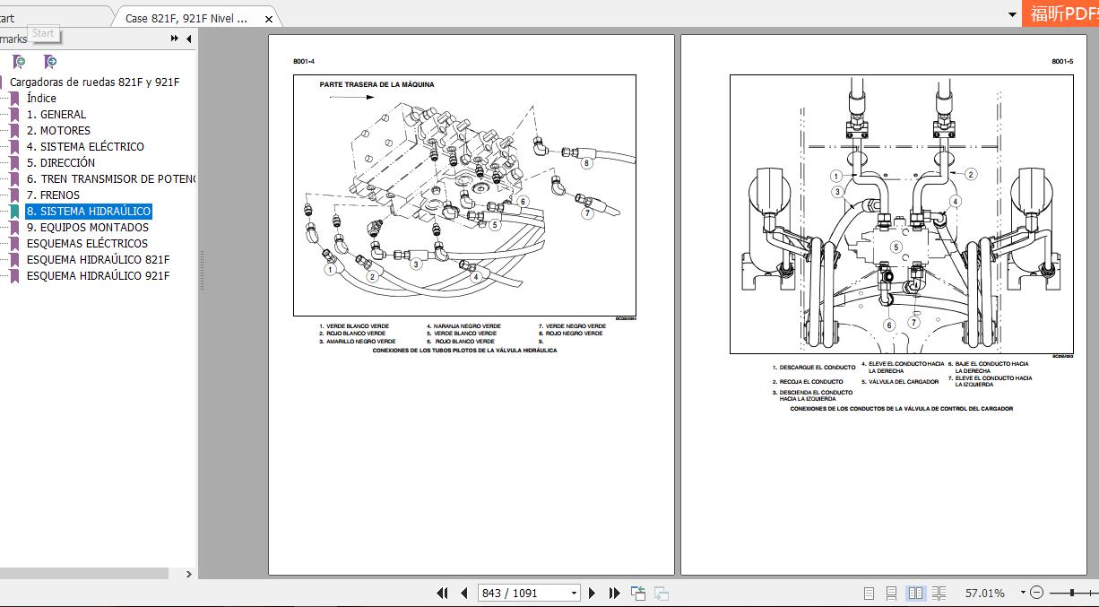Jump to the last page
1099x607 pixels.
[614, 593]
